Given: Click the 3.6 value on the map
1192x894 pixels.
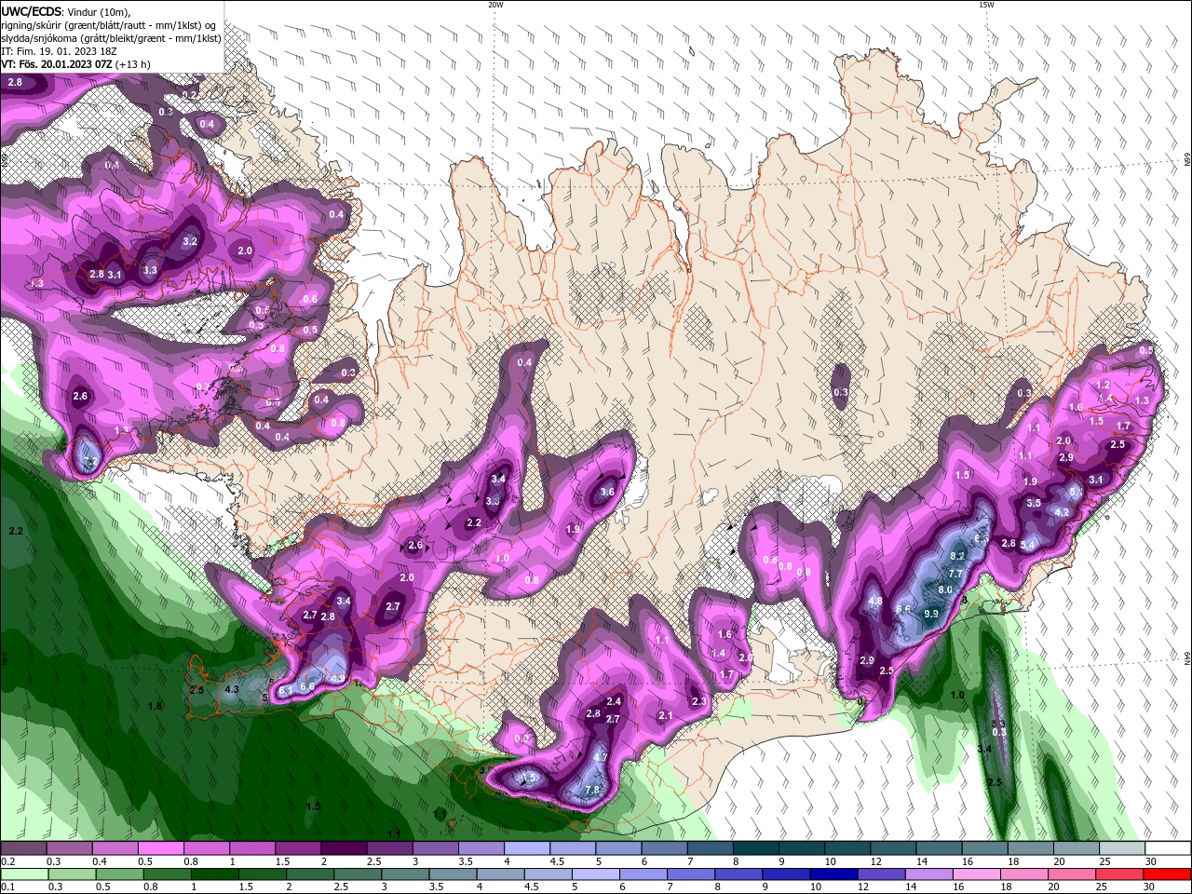Looking at the screenshot, I should [x=608, y=492].
